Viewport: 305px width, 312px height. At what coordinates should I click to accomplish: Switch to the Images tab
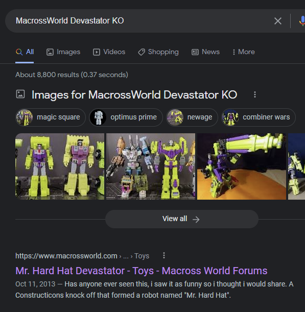tap(63, 52)
